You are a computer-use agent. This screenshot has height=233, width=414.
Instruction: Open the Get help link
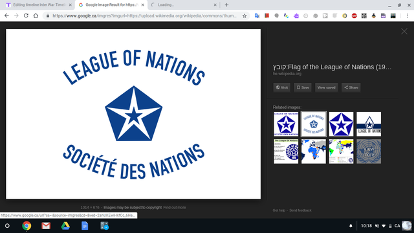pos(279,210)
